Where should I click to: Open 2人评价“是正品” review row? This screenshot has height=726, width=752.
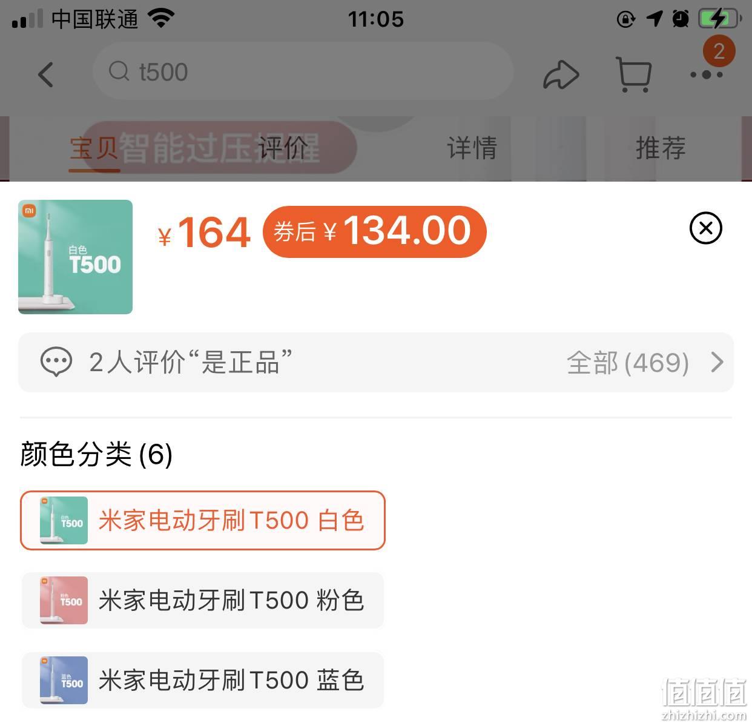pyautogui.click(x=376, y=362)
